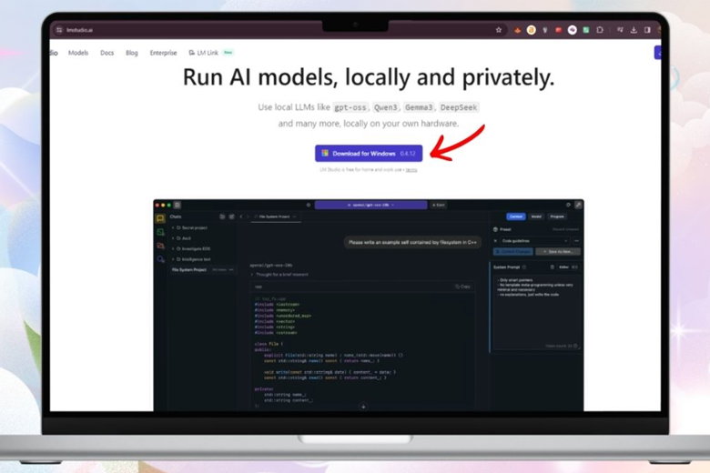
Task: Click the gpt-oss model name chip
Action: click(x=350, y=107)
